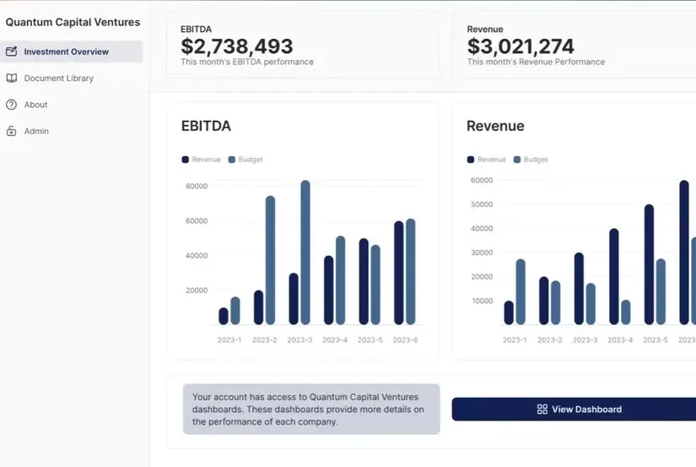Go to the About page
The height and width of the screenshot is (467, 696).
tap(35, 105)
